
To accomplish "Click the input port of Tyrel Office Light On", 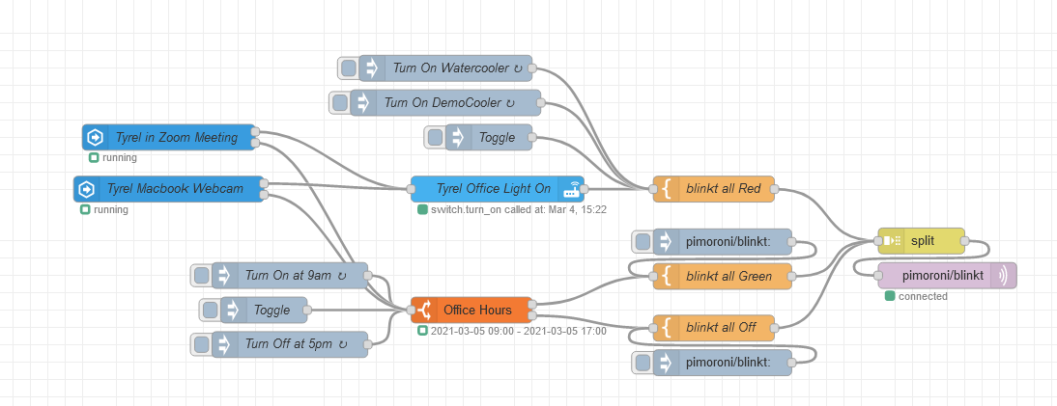I will pos(412,189).
